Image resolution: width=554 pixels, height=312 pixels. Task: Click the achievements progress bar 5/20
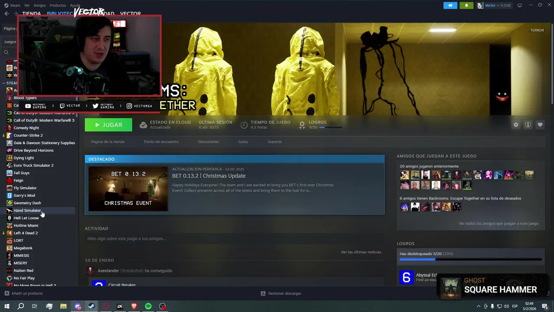click(x=470, y=260)
